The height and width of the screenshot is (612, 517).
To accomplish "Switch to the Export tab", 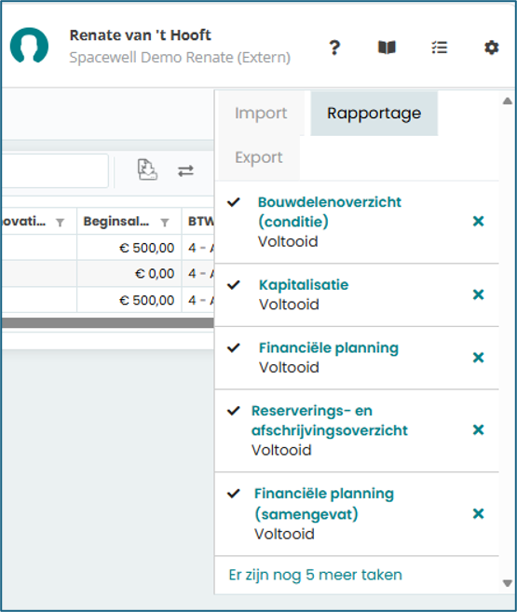I will click(x=259, y=157).
